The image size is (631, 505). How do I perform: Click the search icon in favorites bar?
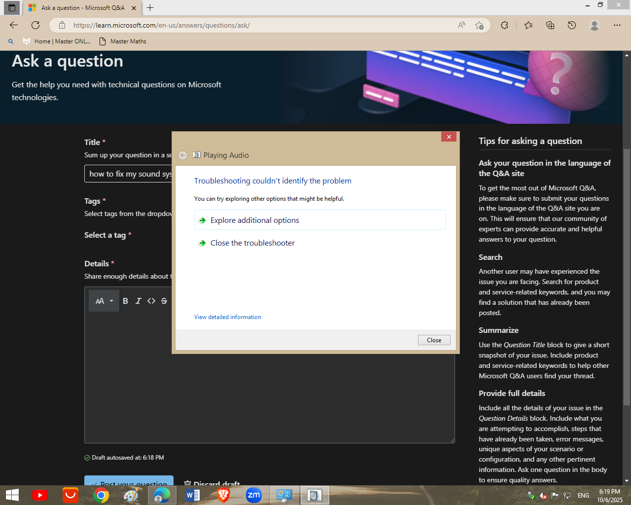coord(11,41)
